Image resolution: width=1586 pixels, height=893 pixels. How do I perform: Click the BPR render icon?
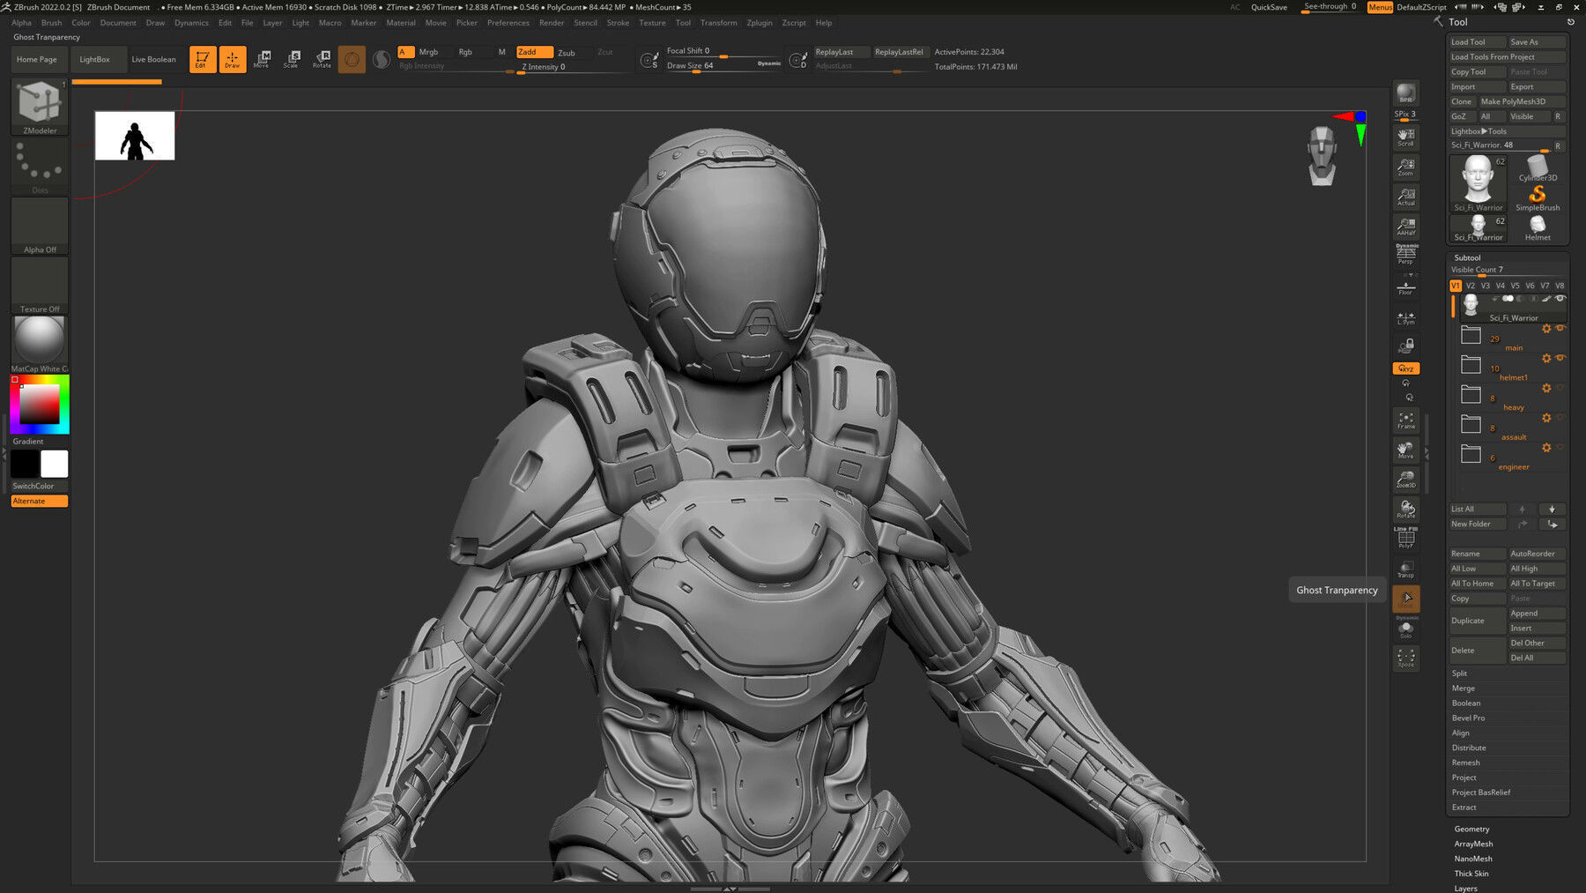click(1406, 93)
